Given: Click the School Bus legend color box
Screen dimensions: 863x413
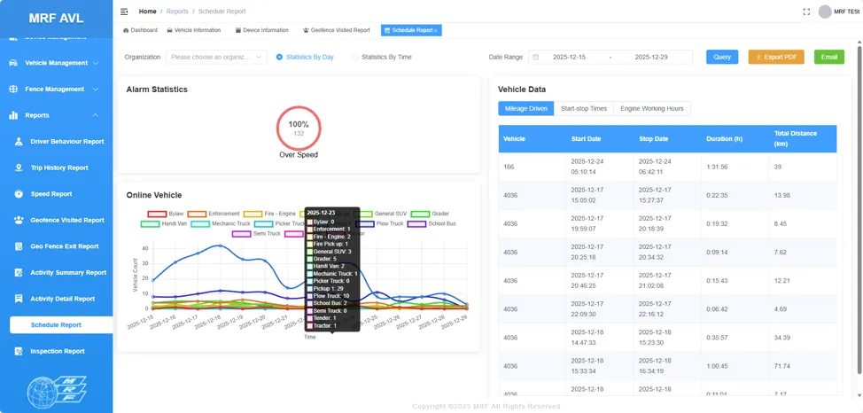Looking at the screenshot, I should tap(416, 224).
